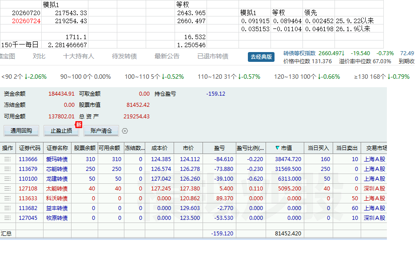Select security code 113633
418x259 pixels.
(28, 198)
